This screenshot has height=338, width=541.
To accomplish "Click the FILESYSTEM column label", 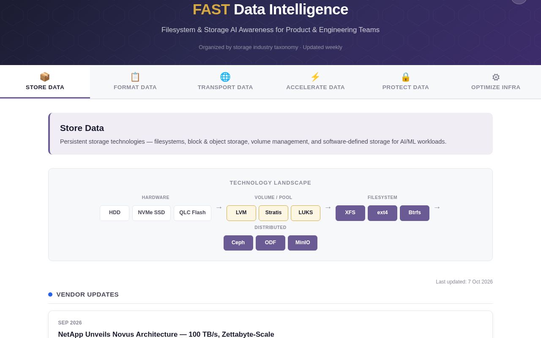I will pos(383,198).
